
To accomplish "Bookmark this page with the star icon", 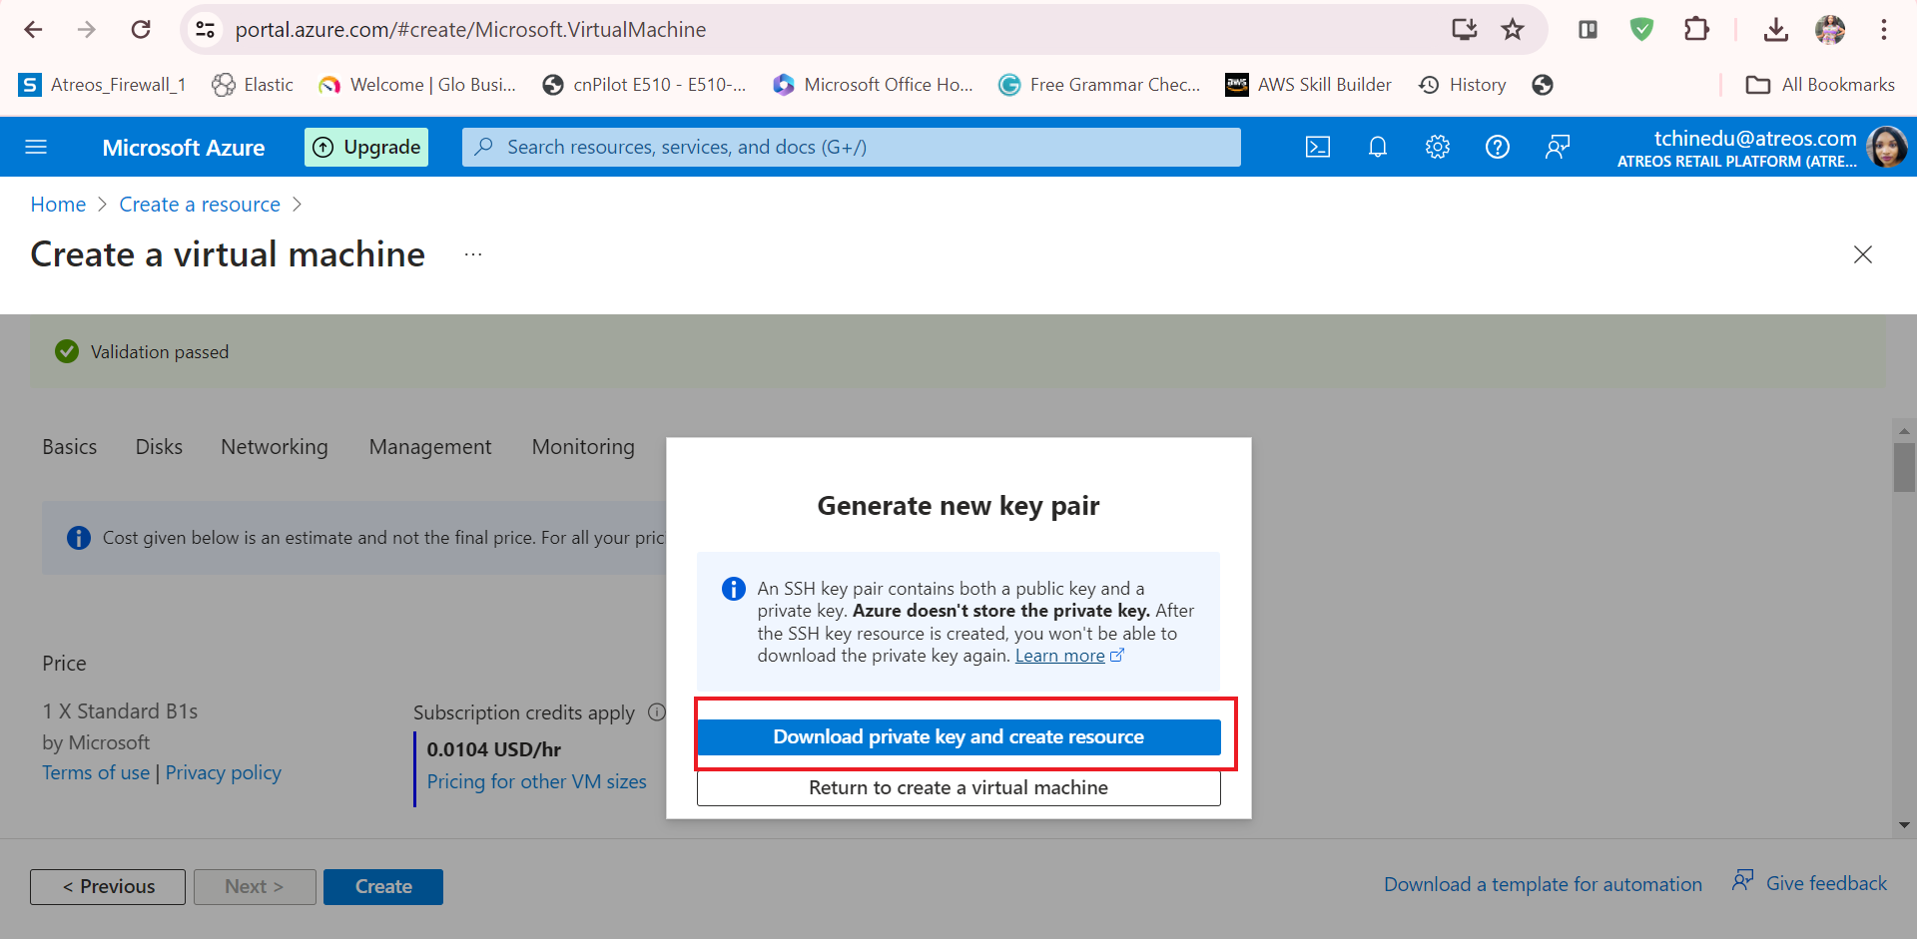I will click(x=1513, y=30).
